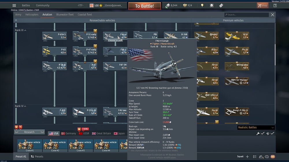The width and height of the screenshot is (289, 162).
Task: Select the PBM-5A Mariner card
Action: click(237, 81)
